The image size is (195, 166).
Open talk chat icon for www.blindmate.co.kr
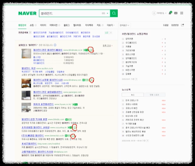(91, 50)
